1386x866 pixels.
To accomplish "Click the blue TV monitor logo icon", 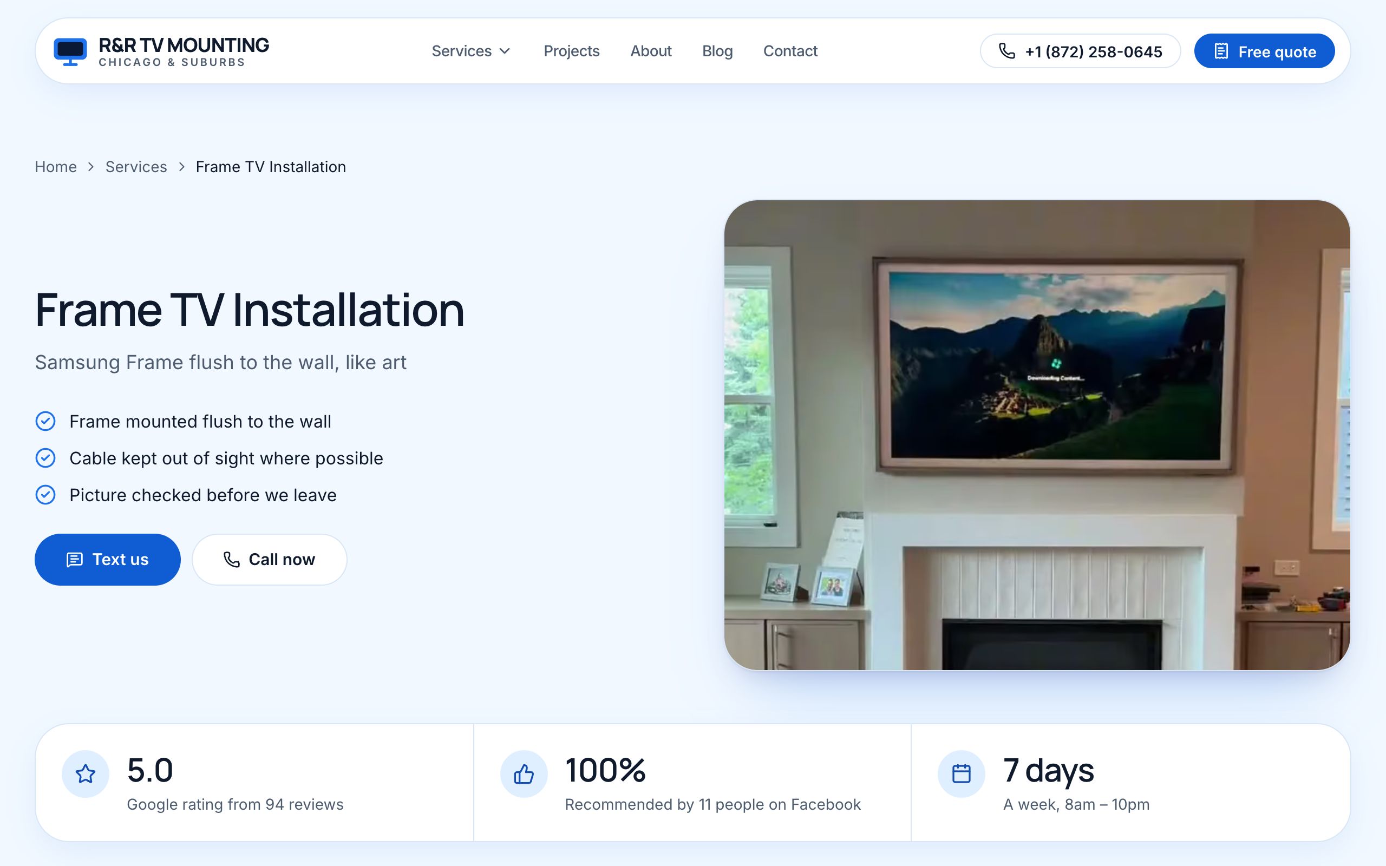I will 70,51.
